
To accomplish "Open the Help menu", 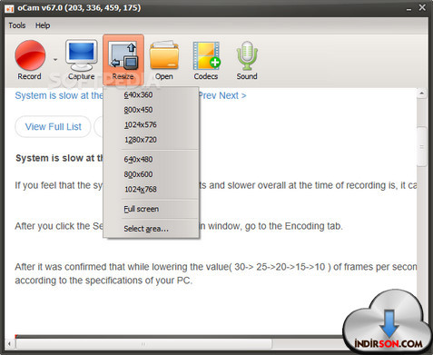I will point(43,25).
